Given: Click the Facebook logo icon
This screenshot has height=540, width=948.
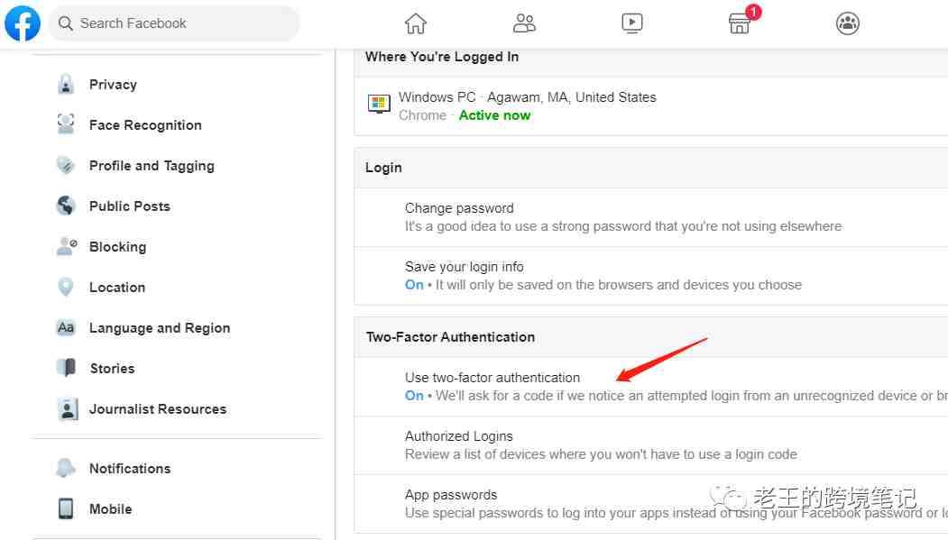Looking at the screenshot, I should pos(23,23).
